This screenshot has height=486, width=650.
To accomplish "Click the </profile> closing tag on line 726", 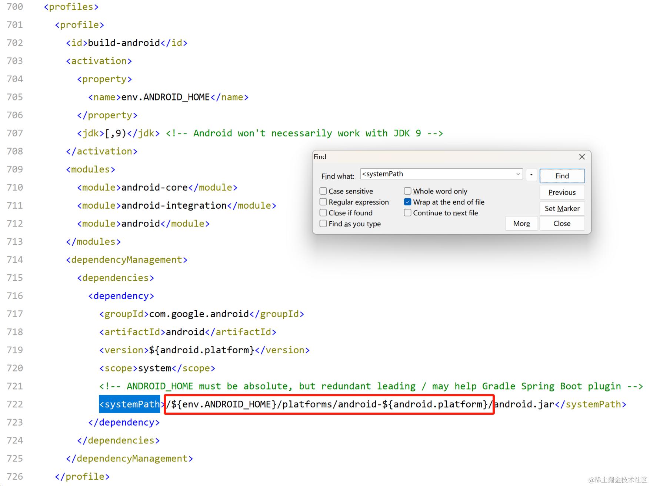I will 82,476.
